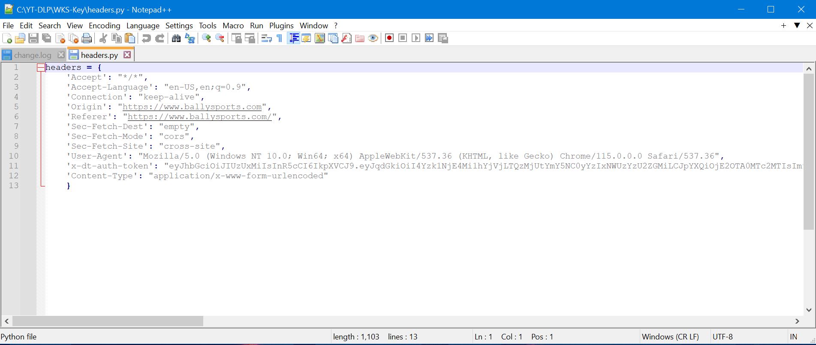Open the Replace toolbar icon
The height and width of the screenshot is (345, 816).
[x=190, y=39]
